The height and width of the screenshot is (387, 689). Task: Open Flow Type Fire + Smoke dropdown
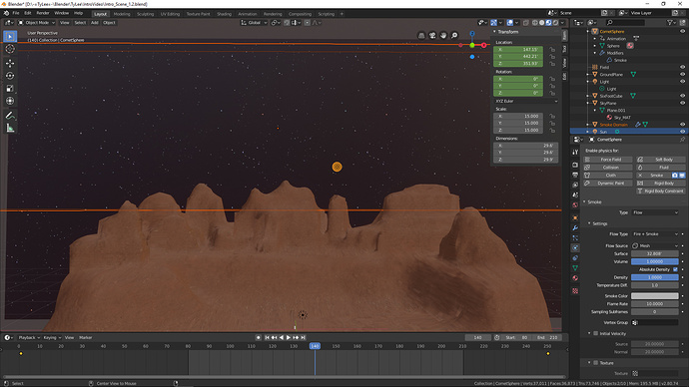pos(655,234)
